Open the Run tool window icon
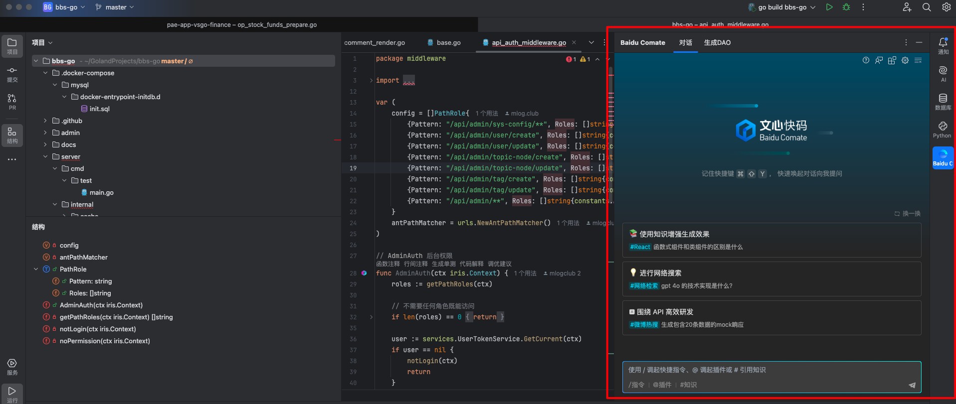Viewport: 956px width, 404px height. click(x=12, y=394)
